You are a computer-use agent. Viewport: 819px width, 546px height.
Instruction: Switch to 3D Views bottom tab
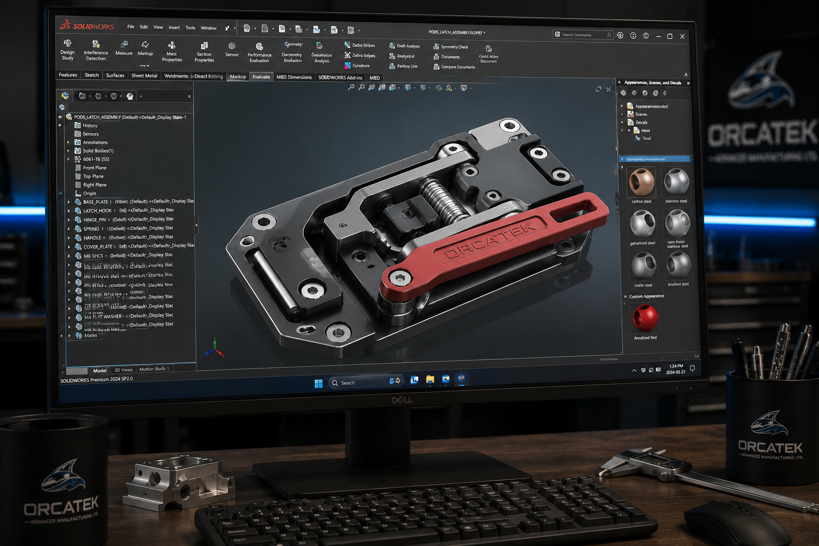(x=123, y=370)
